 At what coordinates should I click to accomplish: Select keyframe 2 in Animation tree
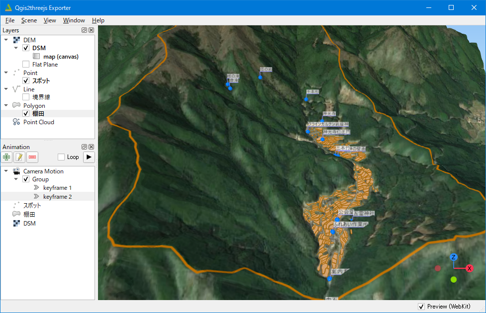pyautogui.click(x=57, y=197)
